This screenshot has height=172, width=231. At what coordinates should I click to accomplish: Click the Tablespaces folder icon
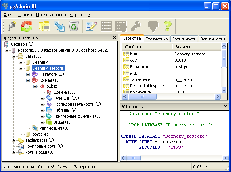coord(21,140)
